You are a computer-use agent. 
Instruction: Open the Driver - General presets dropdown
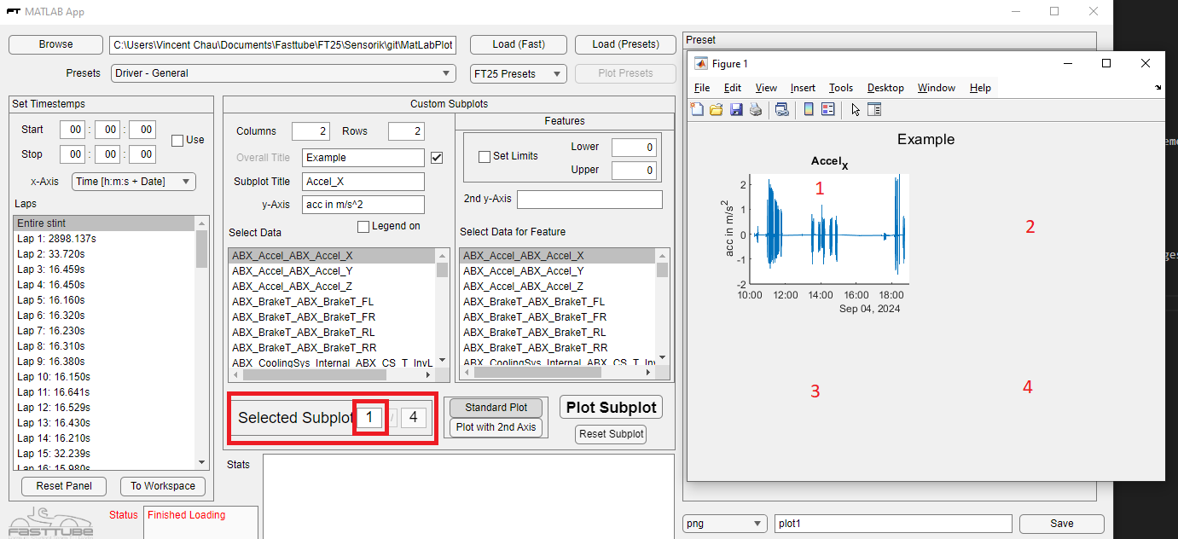287,73
